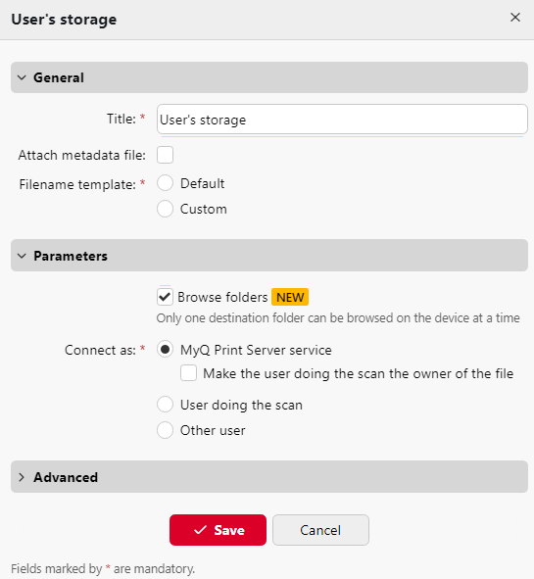Click the Attach metadata file label
The width and height of the screenshot is (534, 579).
(82, 155)
